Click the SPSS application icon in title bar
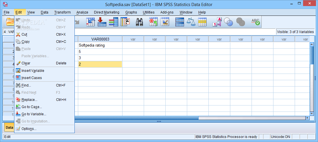 pyautogui.click(x=5, y=4)
